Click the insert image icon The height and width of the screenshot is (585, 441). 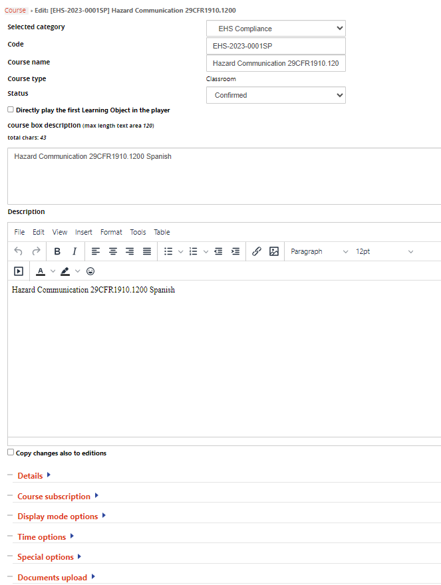pyautogui.click(x=273, y=251)
